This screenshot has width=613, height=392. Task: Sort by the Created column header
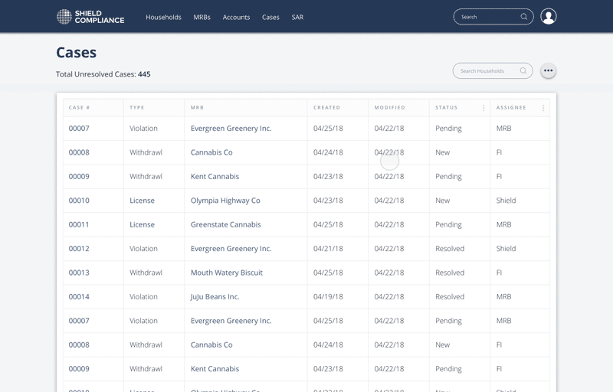click(x=326, y=108)
